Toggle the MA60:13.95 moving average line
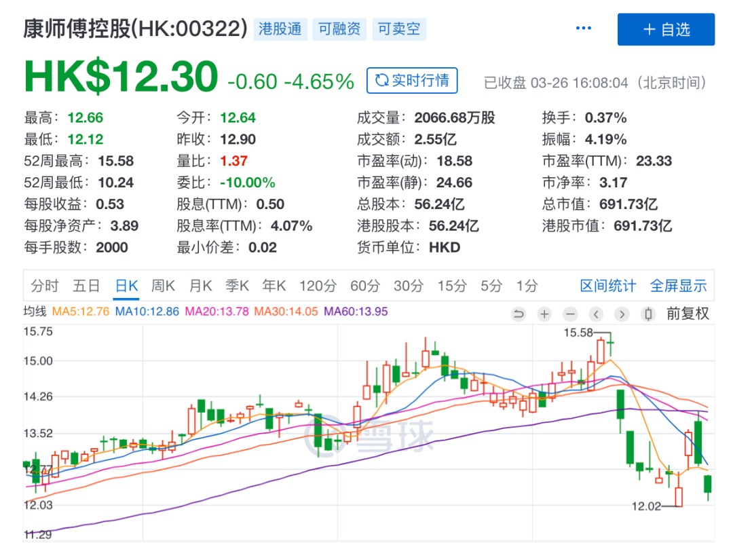 [x=356, y=312]
